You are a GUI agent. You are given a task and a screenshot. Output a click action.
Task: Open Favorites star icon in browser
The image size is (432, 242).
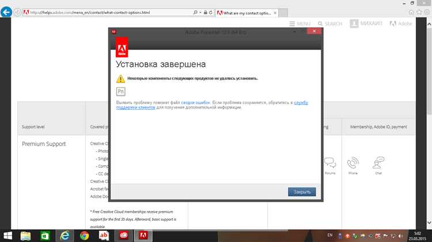(419, 12)
